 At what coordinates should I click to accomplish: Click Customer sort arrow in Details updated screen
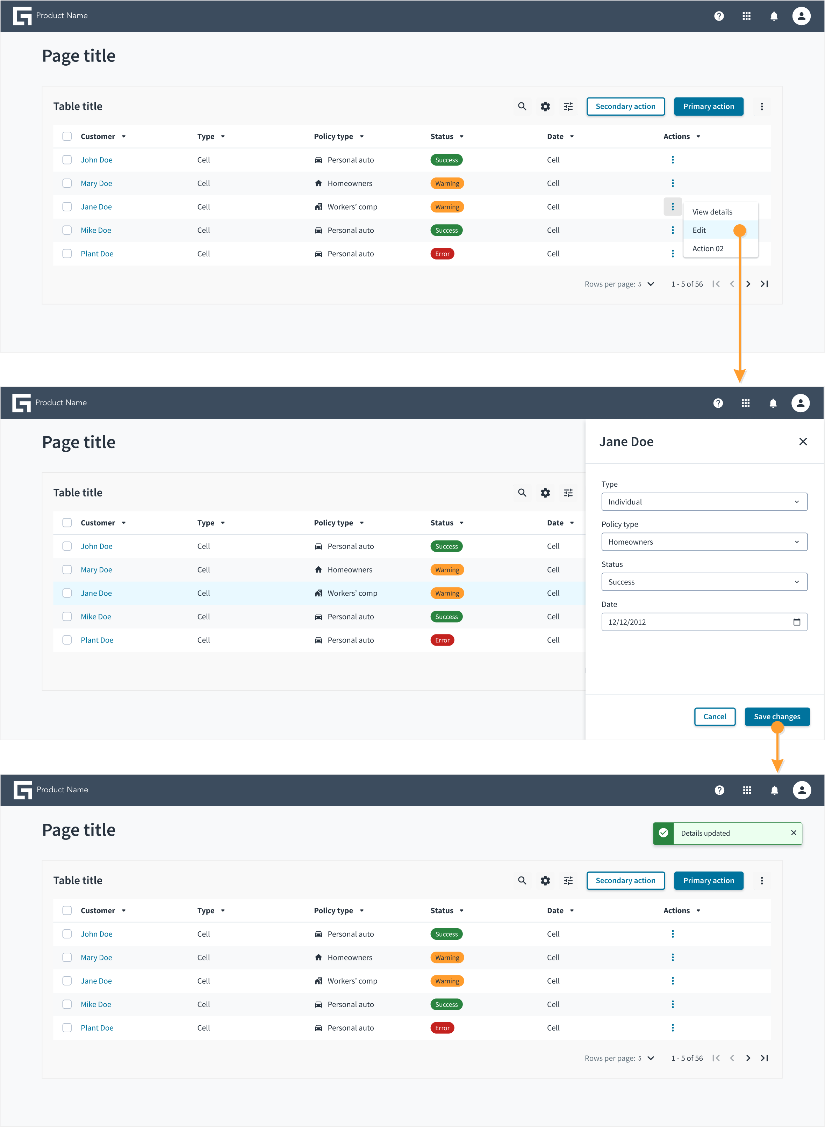pos(123,910)
